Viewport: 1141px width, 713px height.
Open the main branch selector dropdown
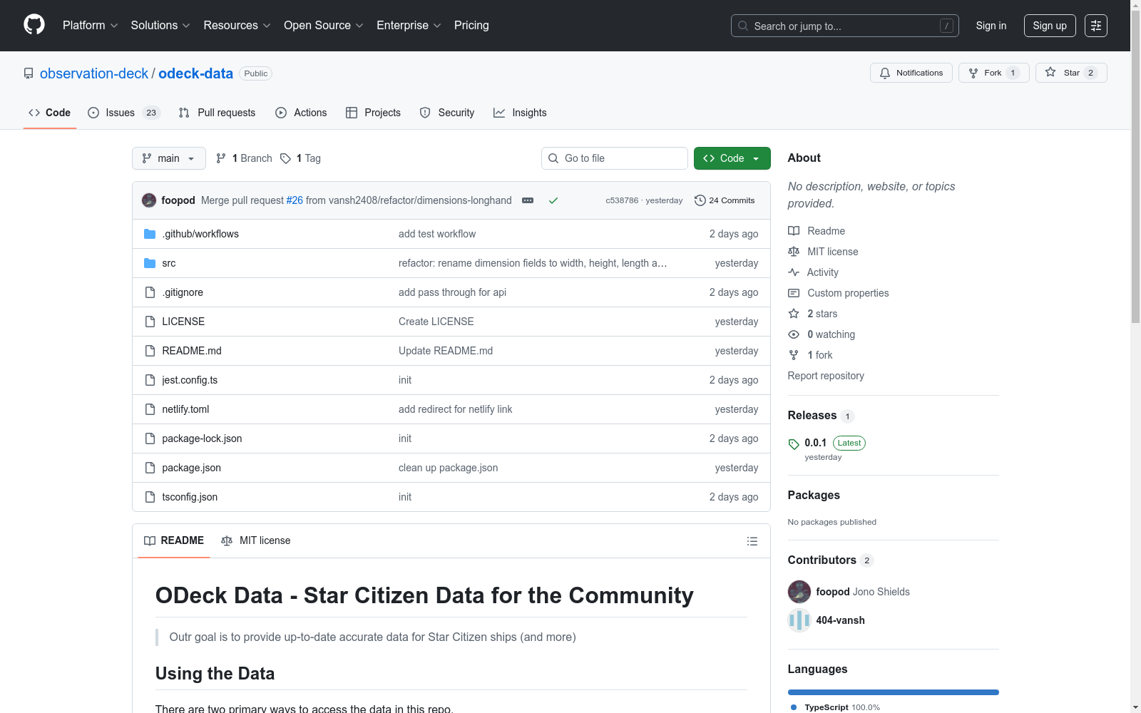[169, 158]
